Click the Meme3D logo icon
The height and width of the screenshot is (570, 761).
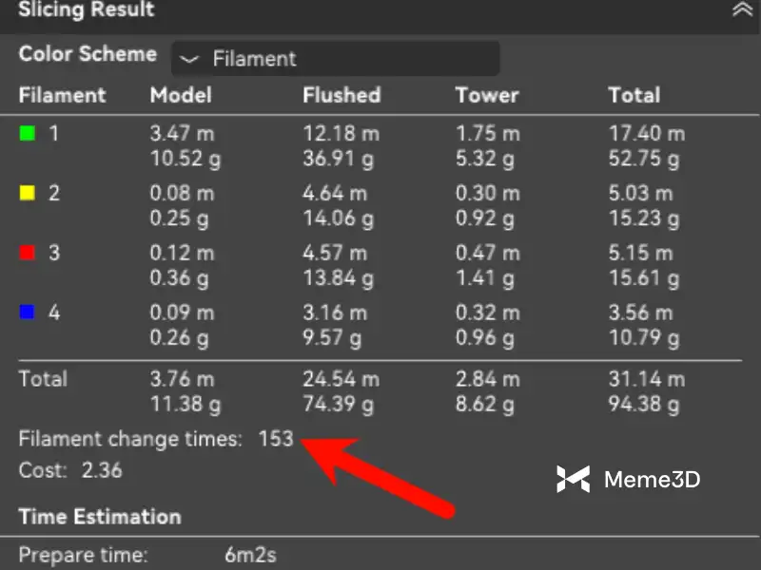pos(573,480)
